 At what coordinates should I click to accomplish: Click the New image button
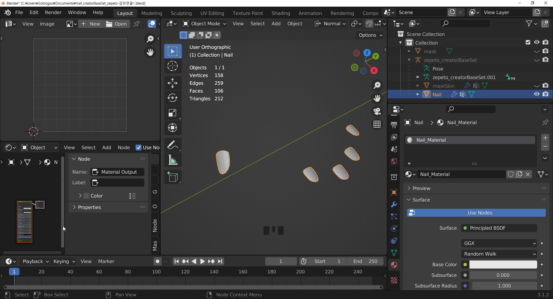point(91,24)
